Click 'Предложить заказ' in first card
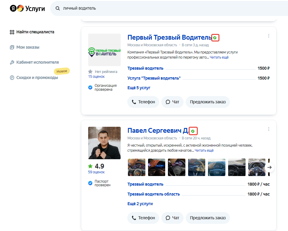The height and width of the screenshot is (231, 288). tap(208, 102)
